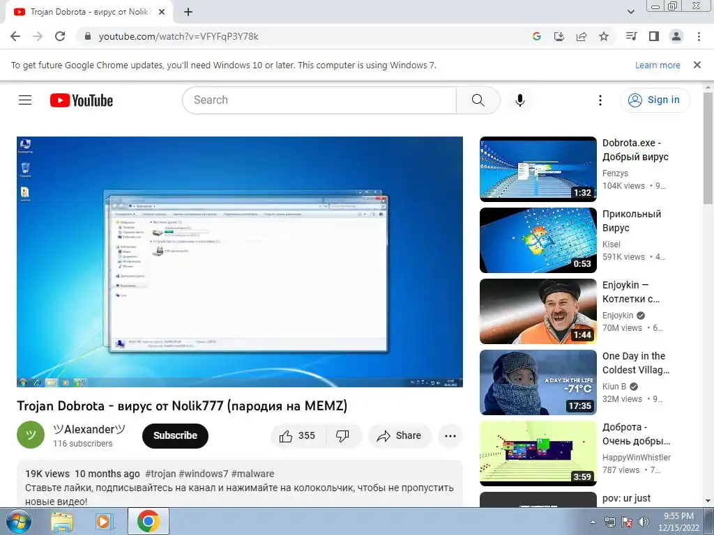Dislike this video
The height and width of the screenshot is (535, 714).
tap(343, 436)
